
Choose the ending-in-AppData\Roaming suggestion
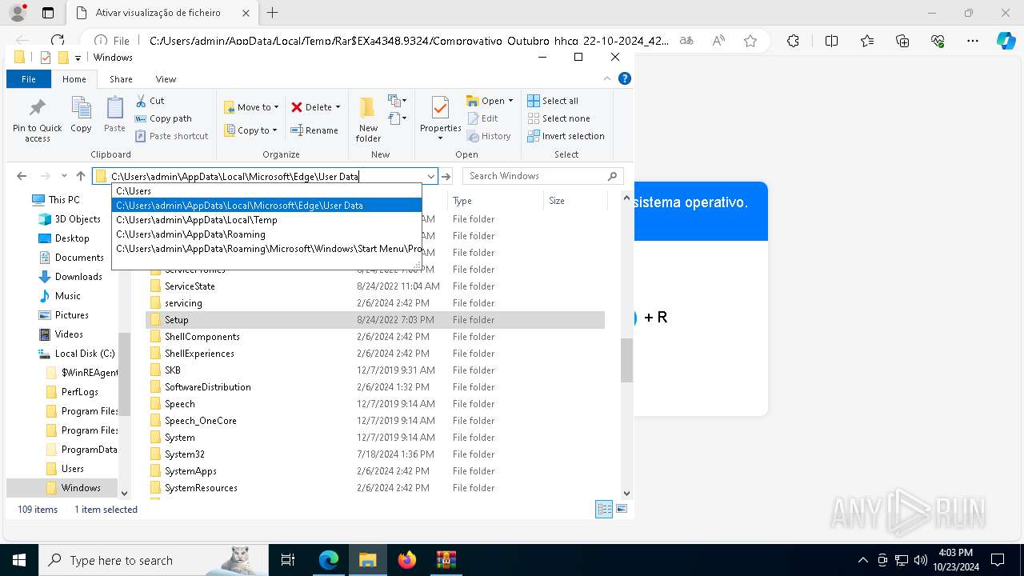click(266, 234)
